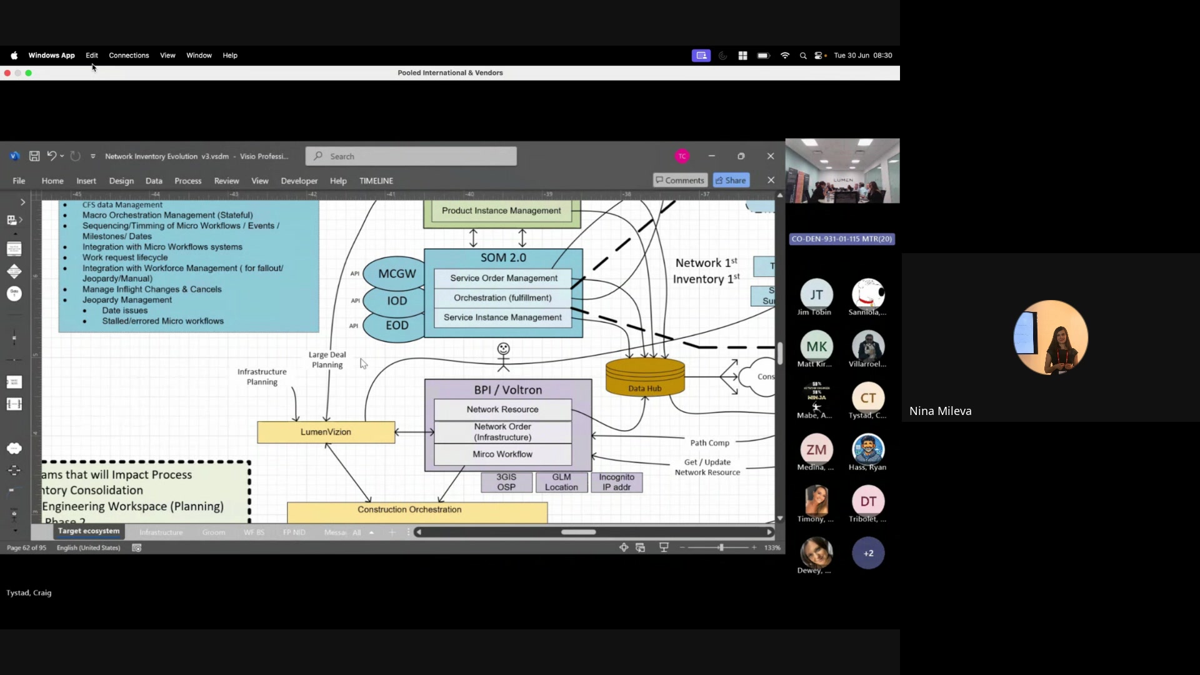Screen dimensions: 1200x675
Task: Switch to the WF BS page tab
Action: pyautogui.click(x=254, y=532)
